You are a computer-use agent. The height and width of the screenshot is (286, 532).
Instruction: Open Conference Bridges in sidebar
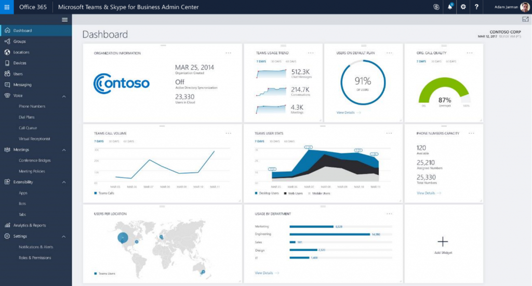tap(35, 160)
